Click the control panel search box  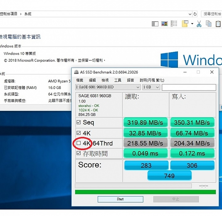212,14
